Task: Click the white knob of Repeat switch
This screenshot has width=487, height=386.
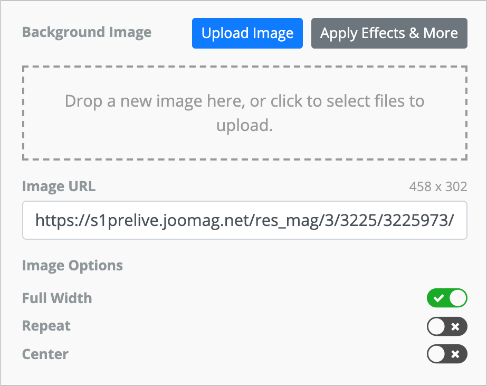Action: coord(437,327)
